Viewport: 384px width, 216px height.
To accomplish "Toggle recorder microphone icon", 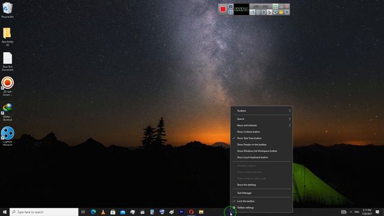I will pyautogui.click(x=258, y=12).
